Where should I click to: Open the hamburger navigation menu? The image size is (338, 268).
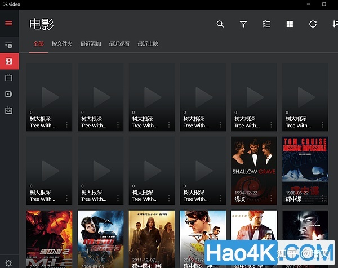click(8, 23)
